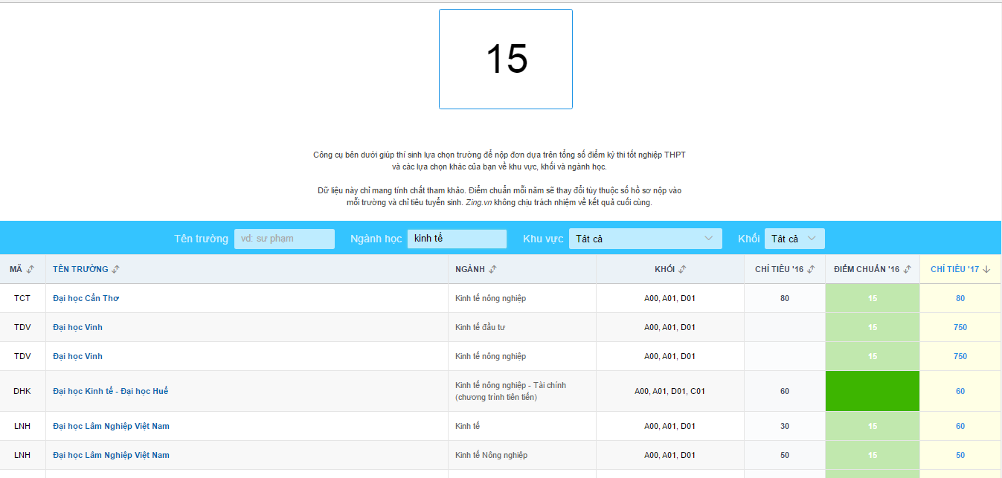The height and width of the screenshot is (478, 1002).
Task: Open Đại học Vinh link for Kinh tế đầu tư
Action: point(77,327)
